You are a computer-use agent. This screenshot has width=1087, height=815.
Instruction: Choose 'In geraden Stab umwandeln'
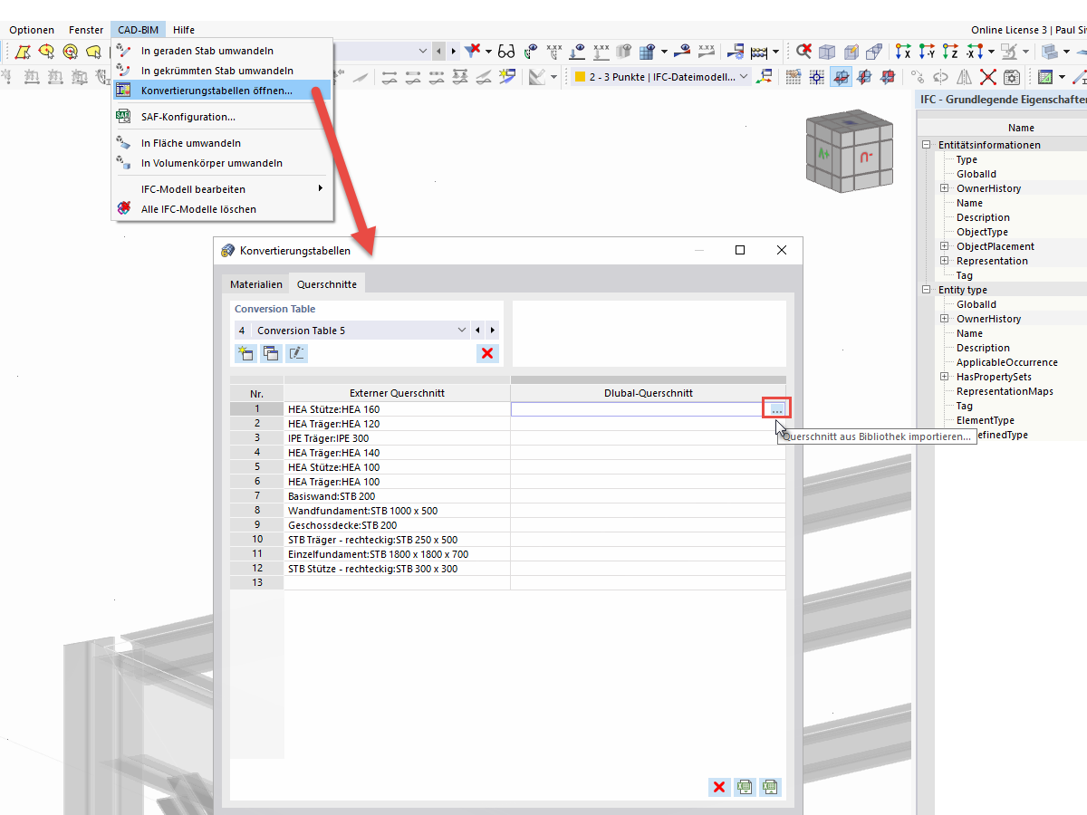tap(223, 51)
